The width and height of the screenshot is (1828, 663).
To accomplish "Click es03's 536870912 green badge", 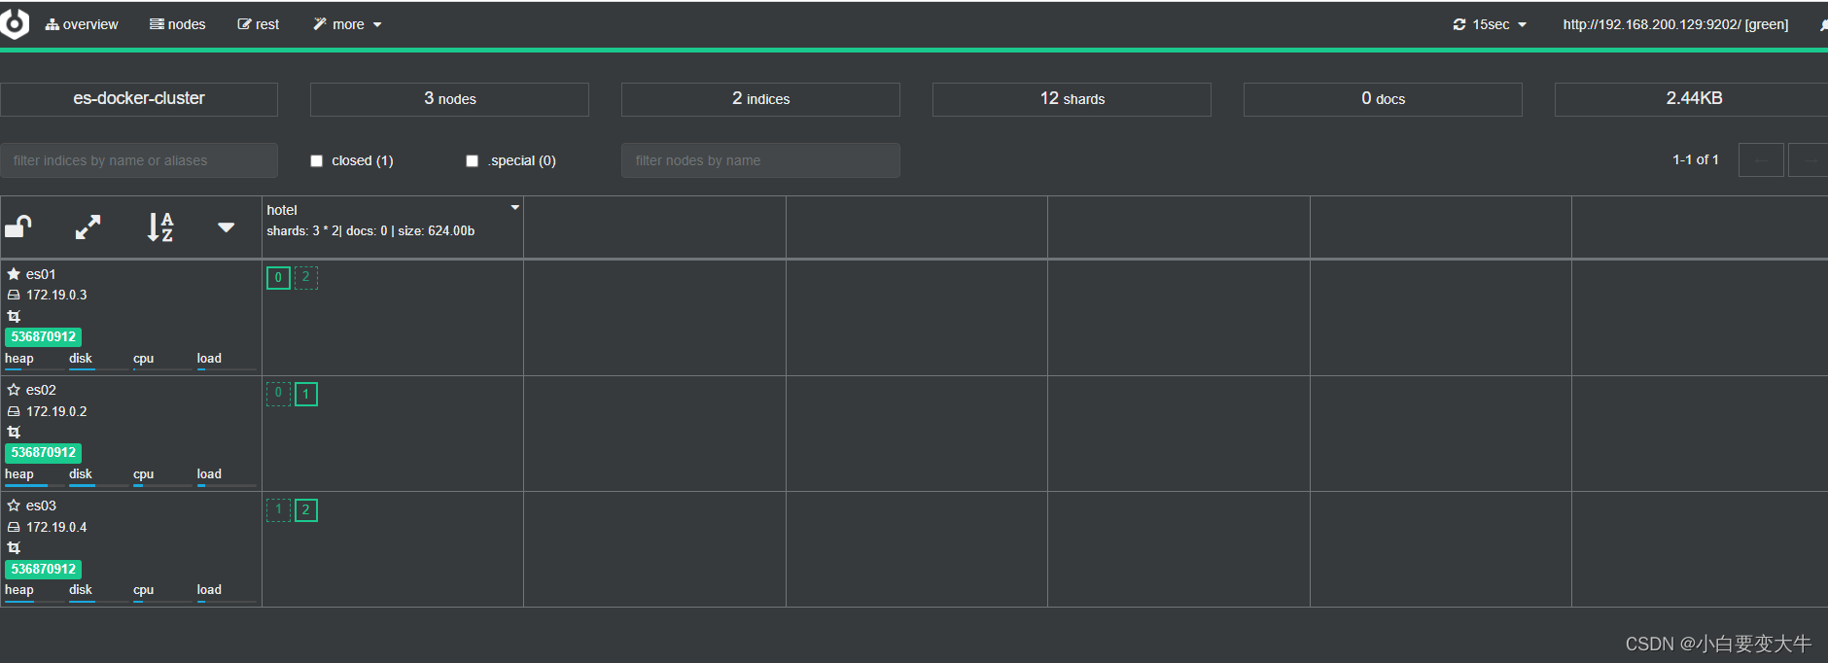I will click(x=44, y=570).
